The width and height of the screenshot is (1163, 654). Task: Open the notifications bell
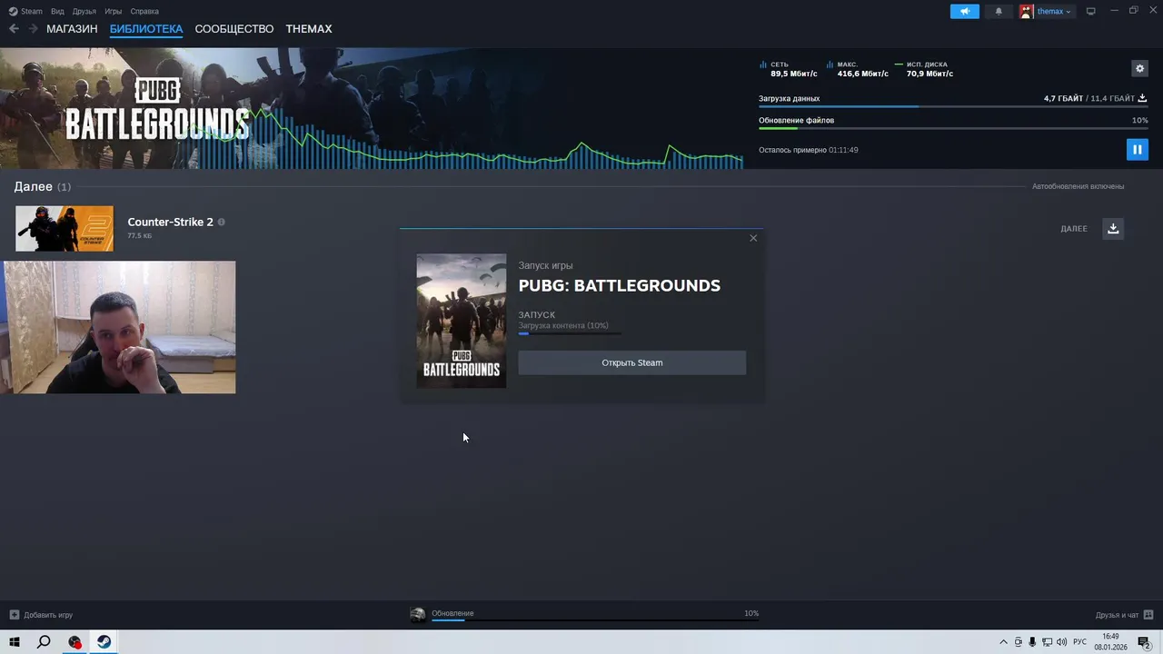tap(999, 11)
